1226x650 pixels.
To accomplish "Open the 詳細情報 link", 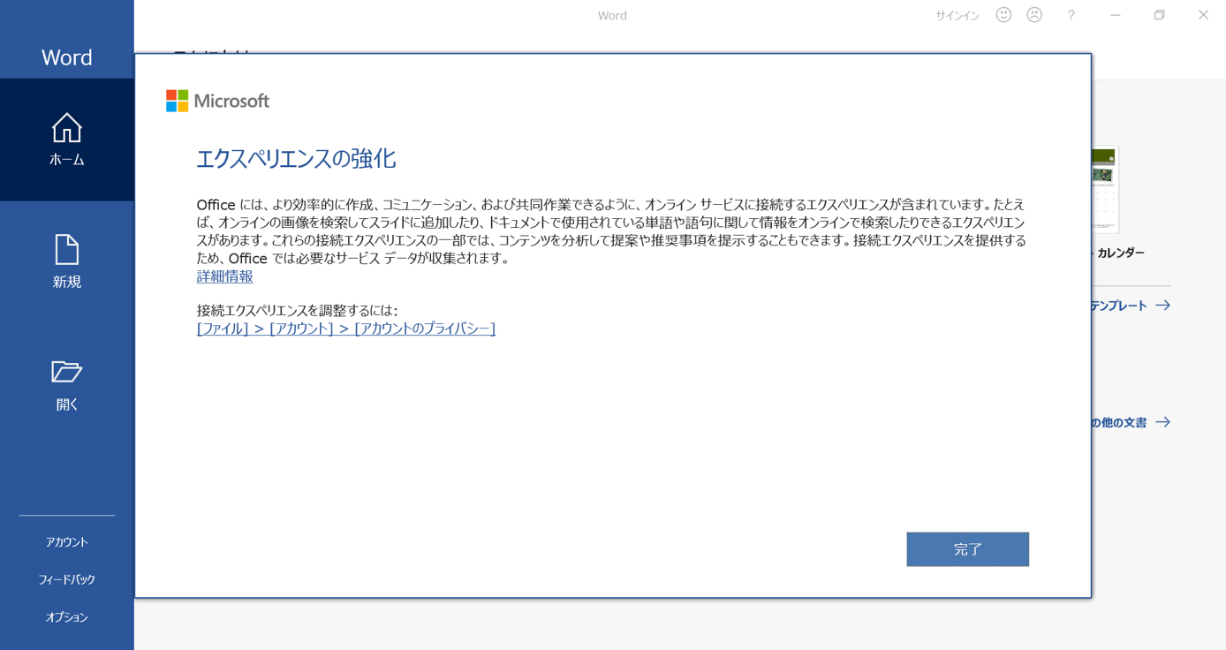I will (224, 276).
